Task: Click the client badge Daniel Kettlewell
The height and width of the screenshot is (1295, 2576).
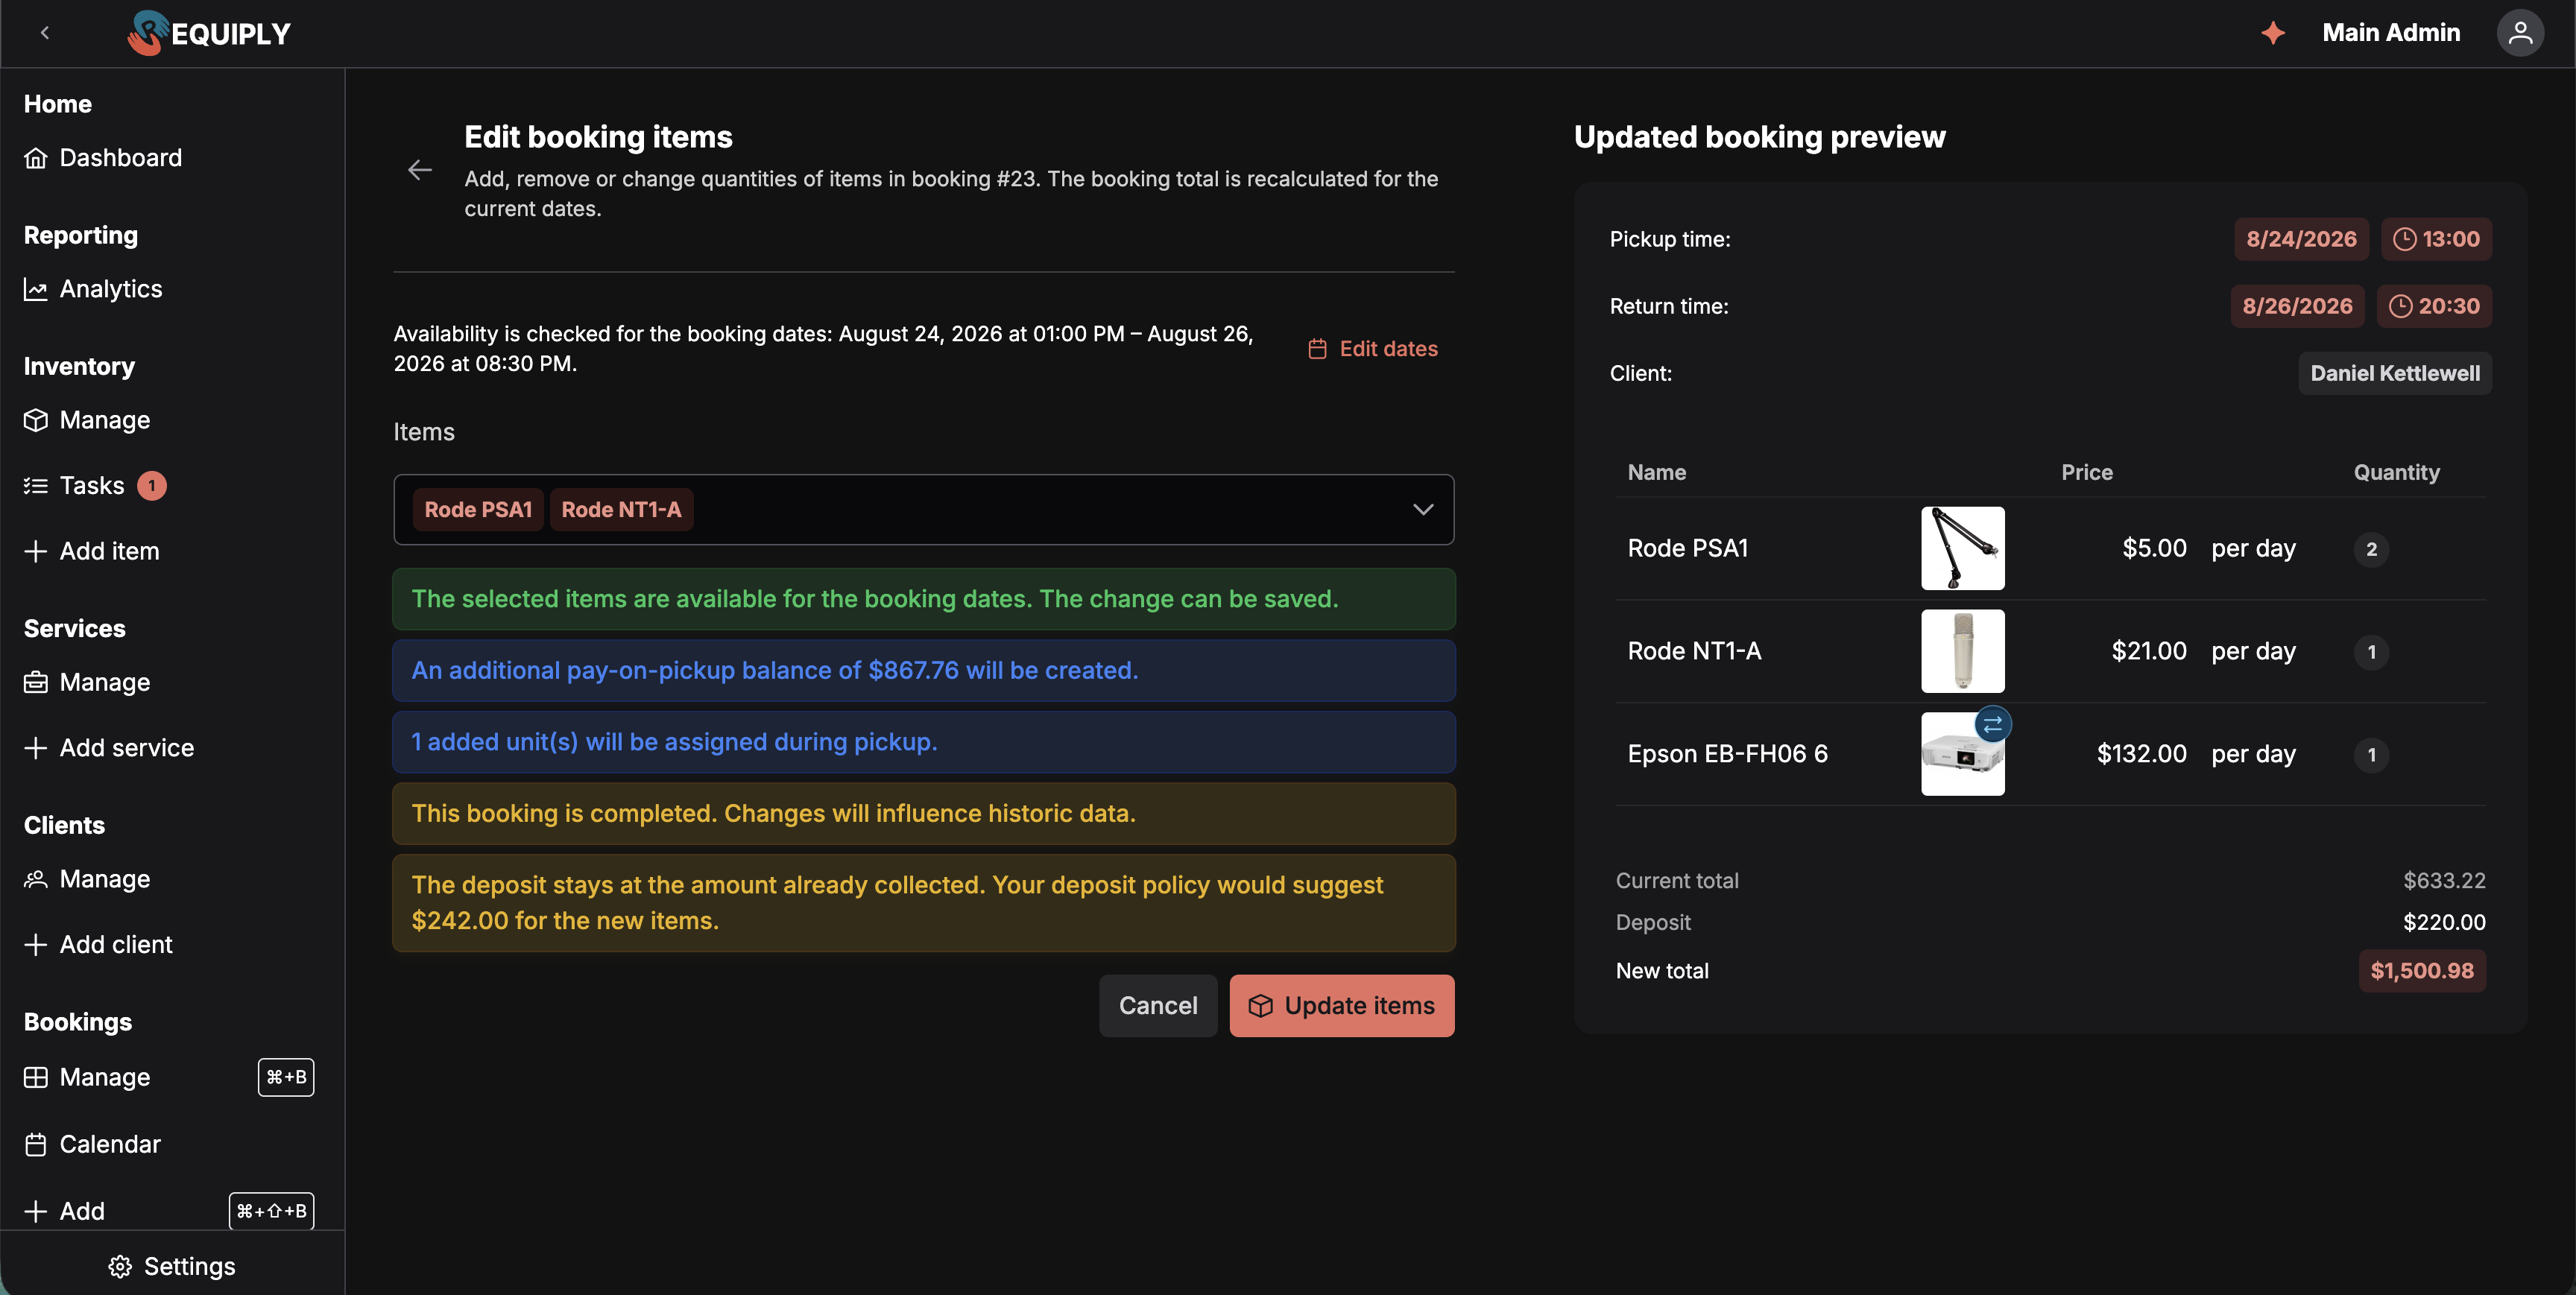Action: coord(2394,373)
